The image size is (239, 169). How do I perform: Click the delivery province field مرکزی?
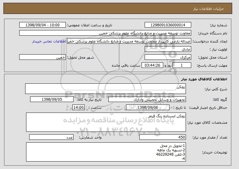[168, 57]
